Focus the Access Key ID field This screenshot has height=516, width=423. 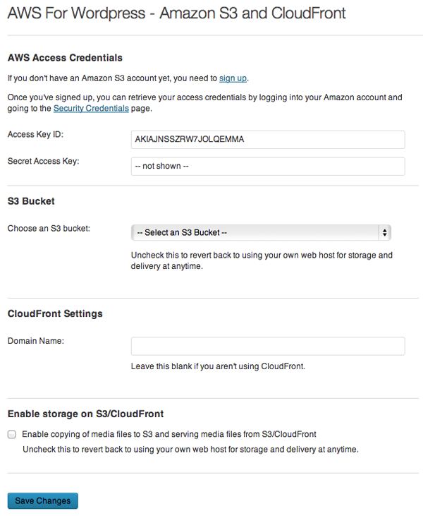click(x=268, y=140)
